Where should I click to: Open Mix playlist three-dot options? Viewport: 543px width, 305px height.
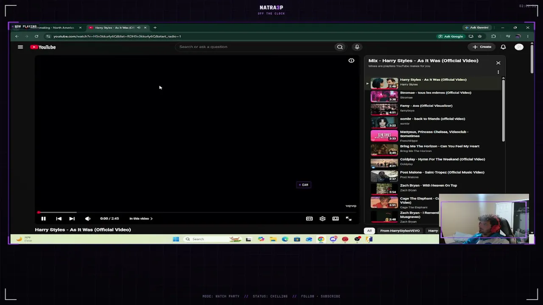[x=498, y=72]
